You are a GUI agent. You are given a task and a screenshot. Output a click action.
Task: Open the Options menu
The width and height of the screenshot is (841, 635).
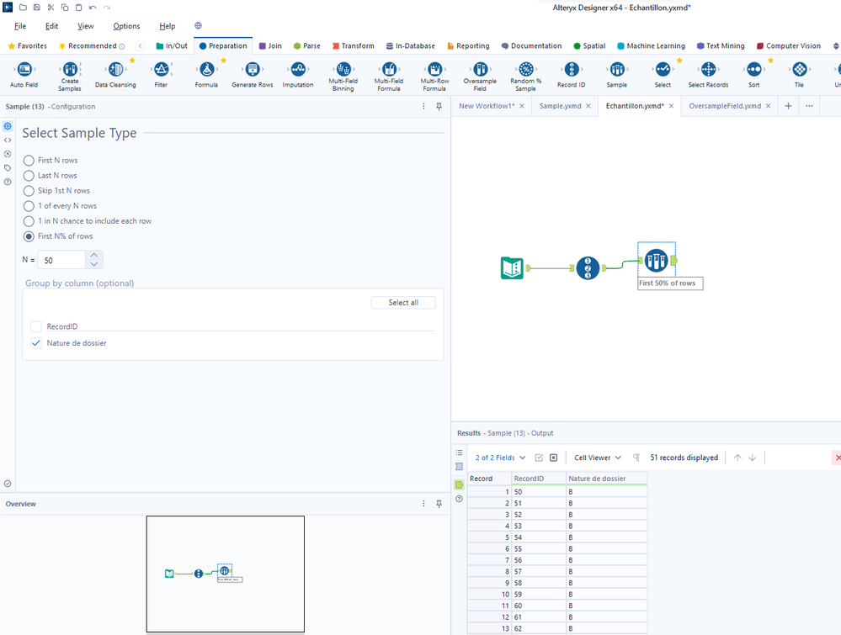pyautogui.click(x=126, y=26)
